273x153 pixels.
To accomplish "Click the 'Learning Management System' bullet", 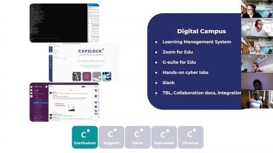I will click(197, 42).
